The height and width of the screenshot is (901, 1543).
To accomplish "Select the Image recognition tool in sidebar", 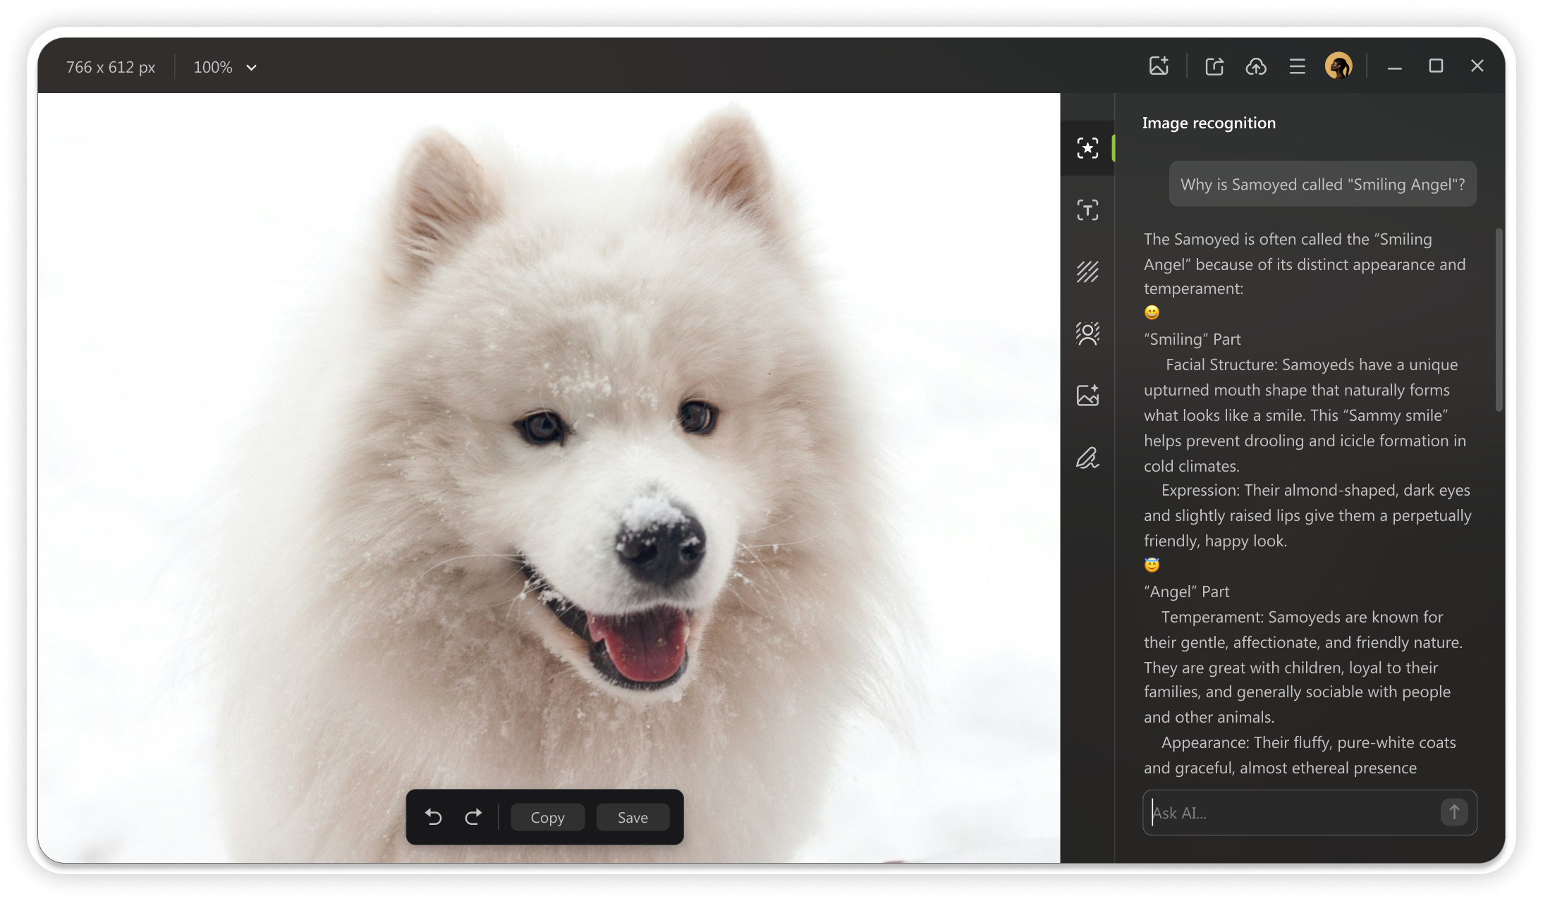I will pos(1087,148).
